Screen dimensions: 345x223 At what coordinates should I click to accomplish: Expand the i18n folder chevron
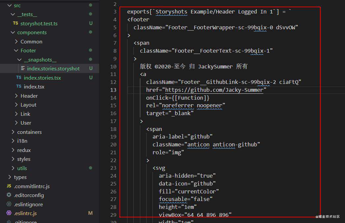(x=13, y=141)
